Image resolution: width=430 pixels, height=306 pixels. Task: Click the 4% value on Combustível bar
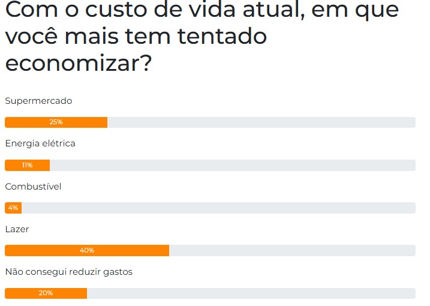[x=13, y=208]
